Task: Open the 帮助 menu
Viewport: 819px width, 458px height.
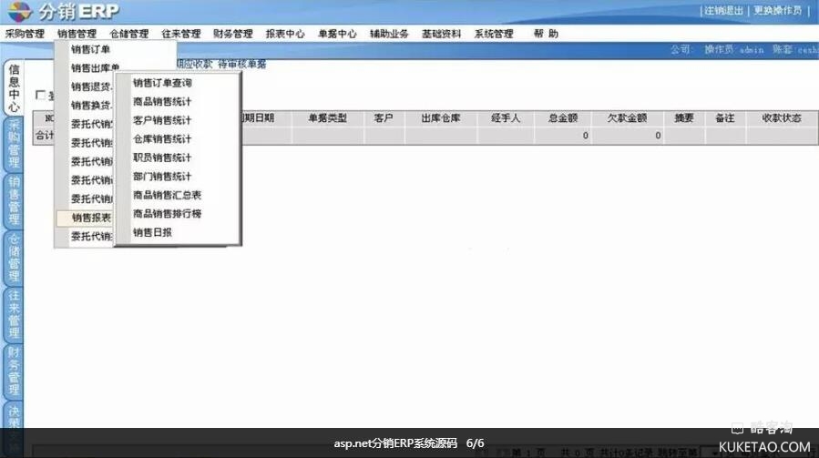Action: [x=546, y=34]
